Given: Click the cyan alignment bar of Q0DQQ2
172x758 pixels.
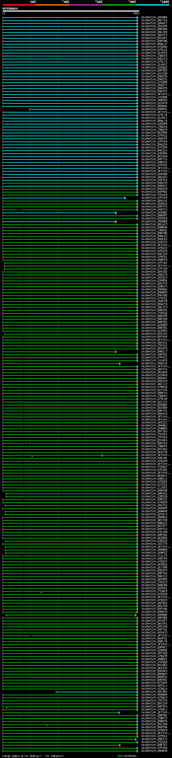Looking at the screenshot, I should coord(60,213).
